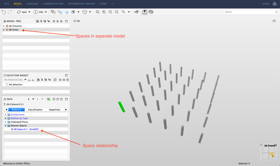The width and height of the screenshot is (280, 166).
Task: Open the dimension tool dropdown arrow
Action: (x=129, y=12)
